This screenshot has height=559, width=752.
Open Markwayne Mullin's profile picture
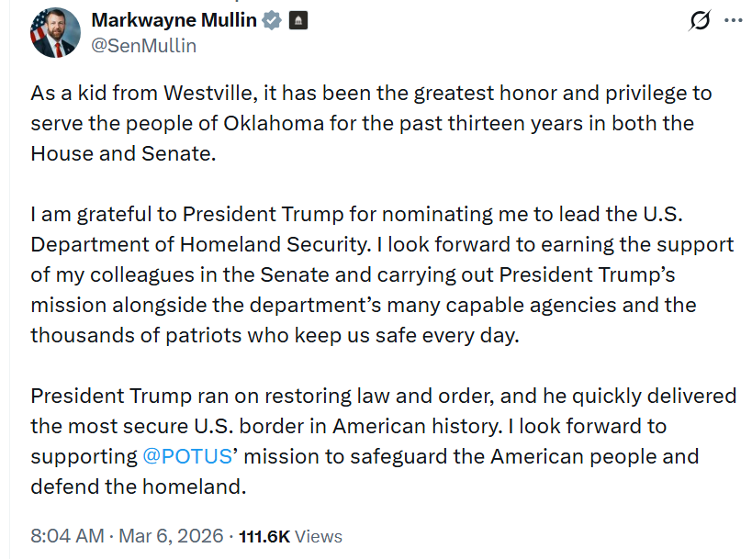55,32
